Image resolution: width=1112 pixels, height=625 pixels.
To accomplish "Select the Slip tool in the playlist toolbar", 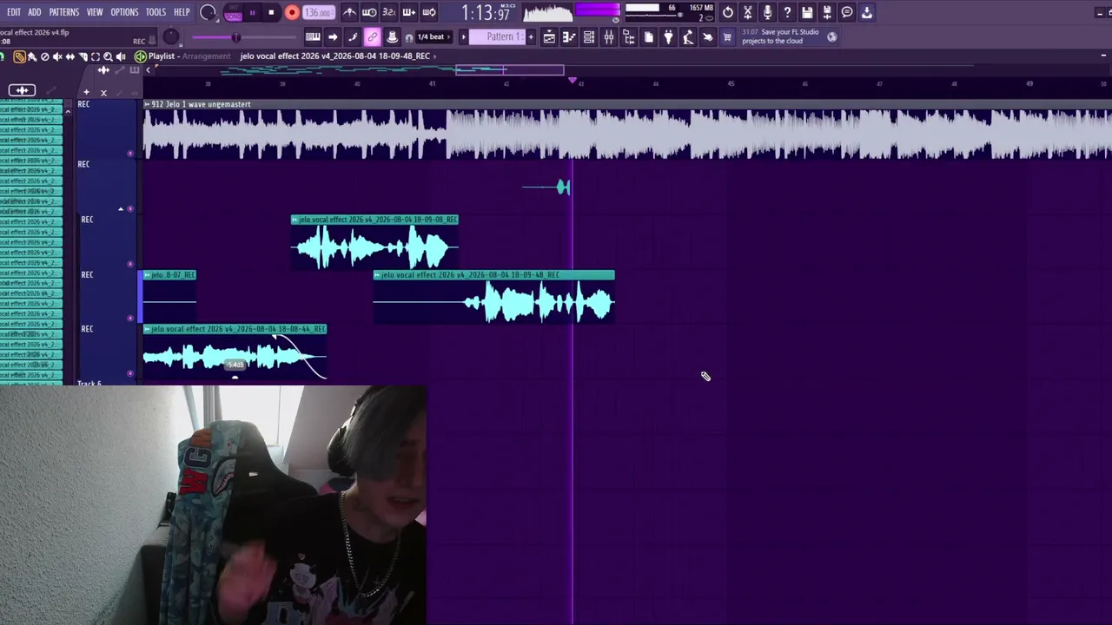I will point(70,56).
